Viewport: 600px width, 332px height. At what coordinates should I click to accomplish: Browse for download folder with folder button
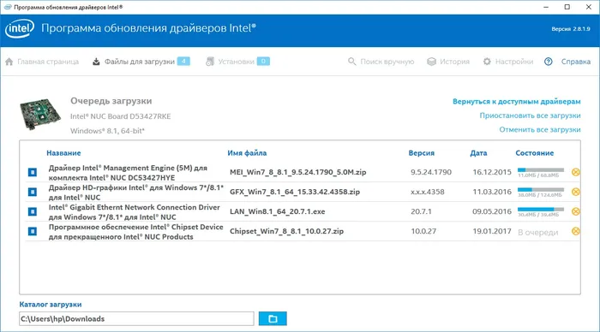pos(273,318)
